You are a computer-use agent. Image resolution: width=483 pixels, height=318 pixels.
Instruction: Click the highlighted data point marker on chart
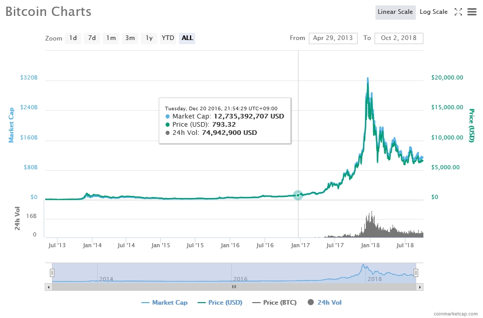pos(298,195)
